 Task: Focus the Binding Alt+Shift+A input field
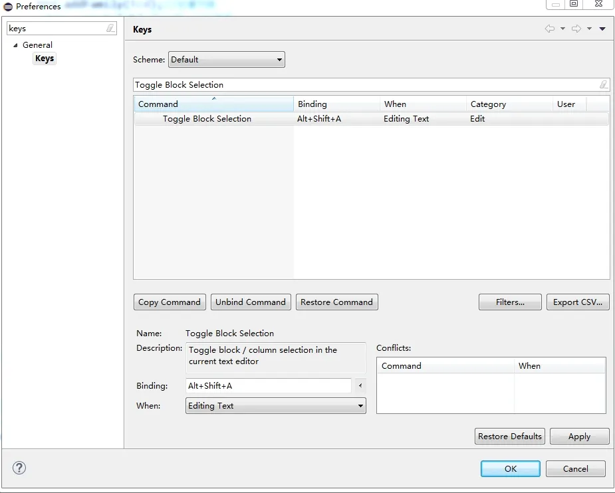pos(269,385)
